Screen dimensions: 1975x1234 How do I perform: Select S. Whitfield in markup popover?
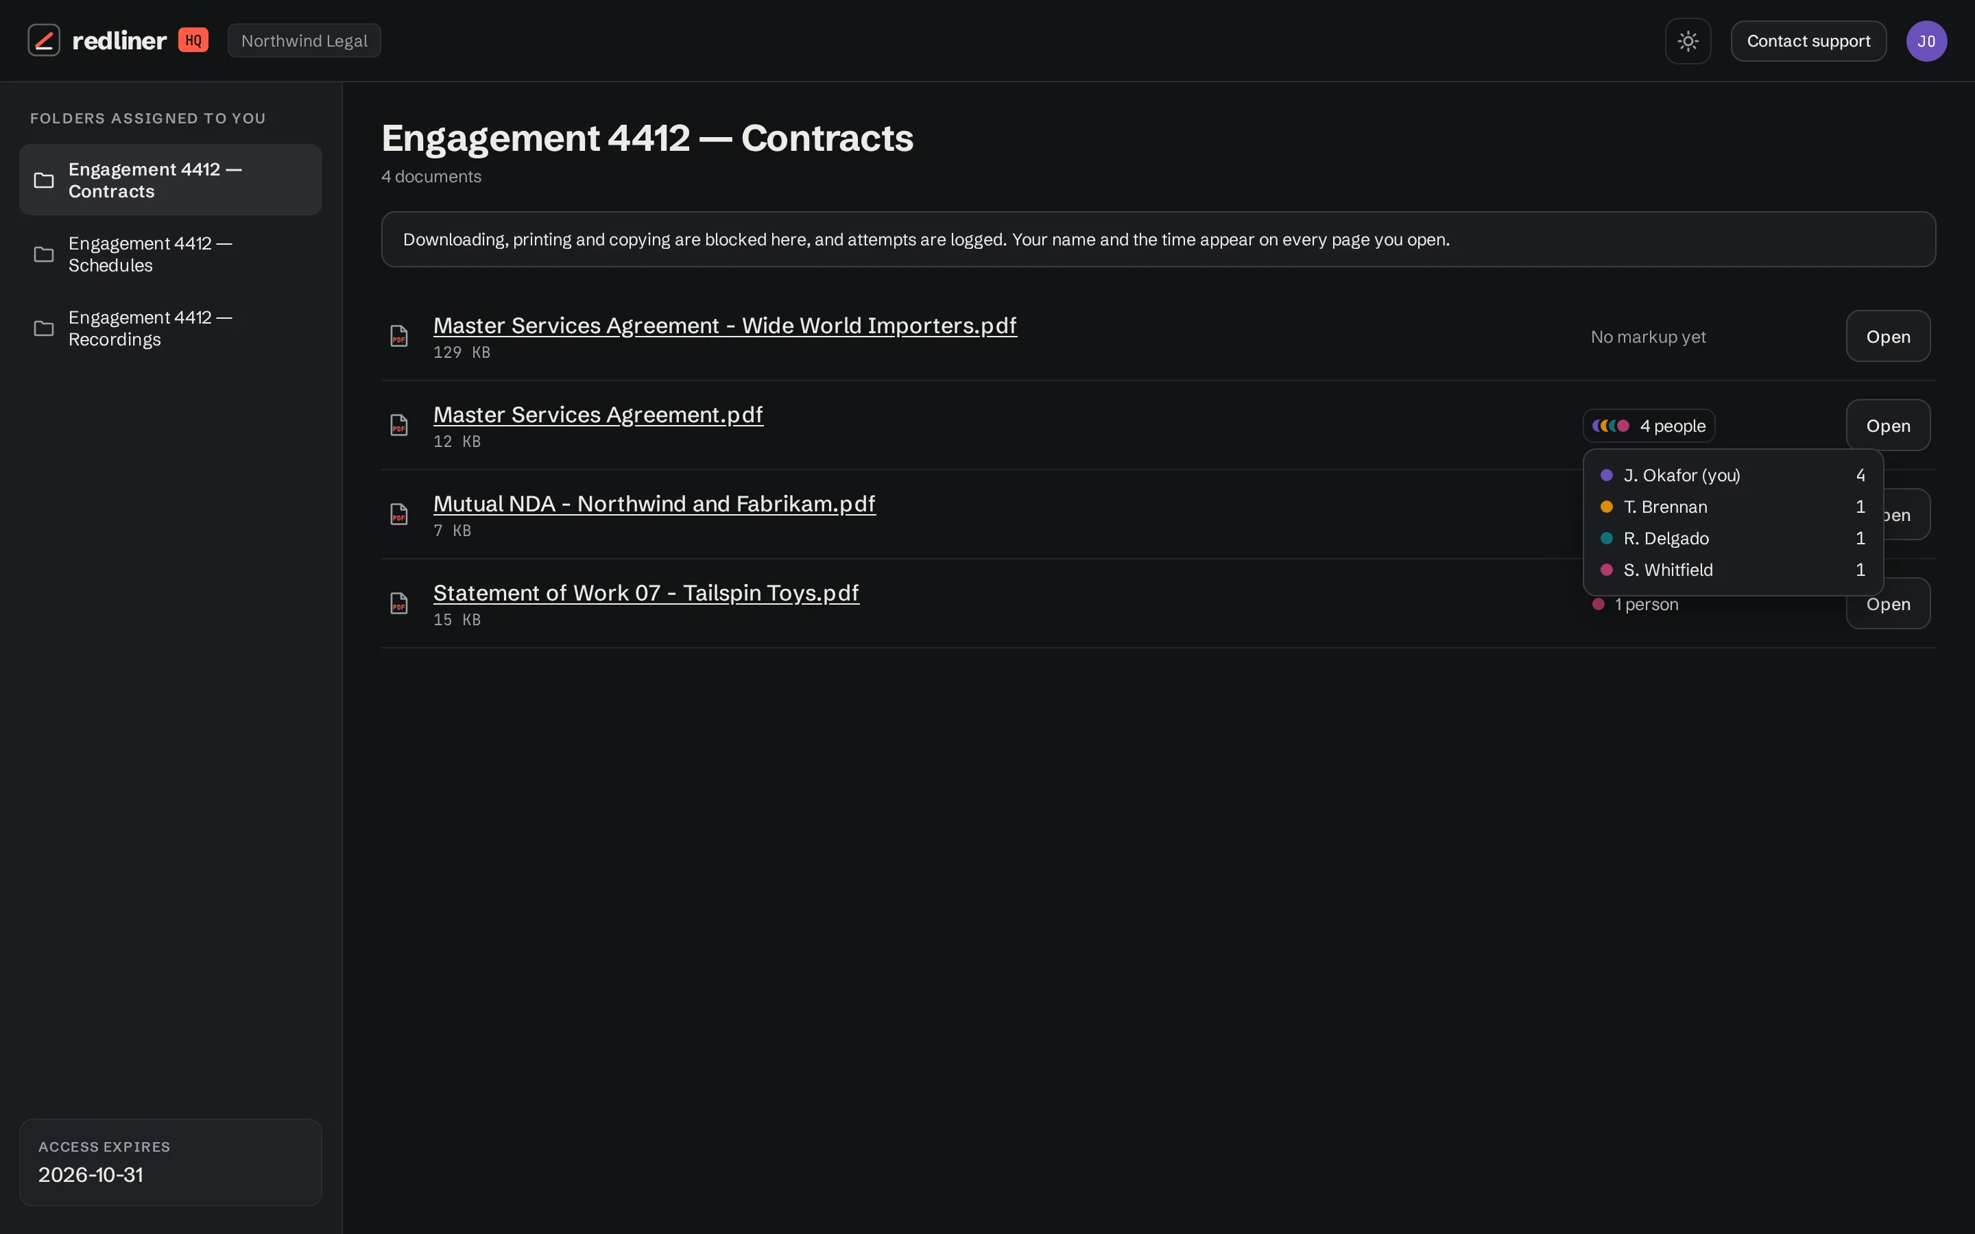point(1733,570)
